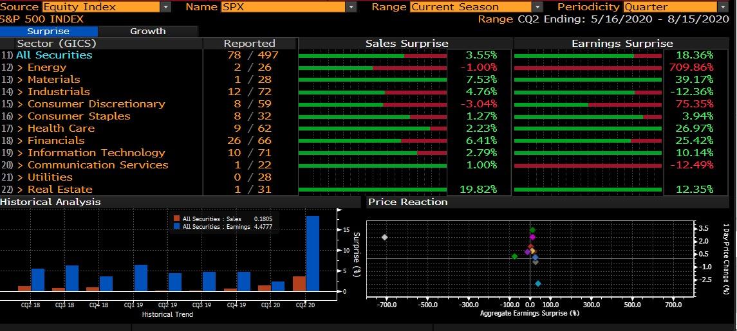The height and width of the screenshot is (331, 737).
Task: Click the S&P 500 INDEX title
Action: (x=42, y=19)
